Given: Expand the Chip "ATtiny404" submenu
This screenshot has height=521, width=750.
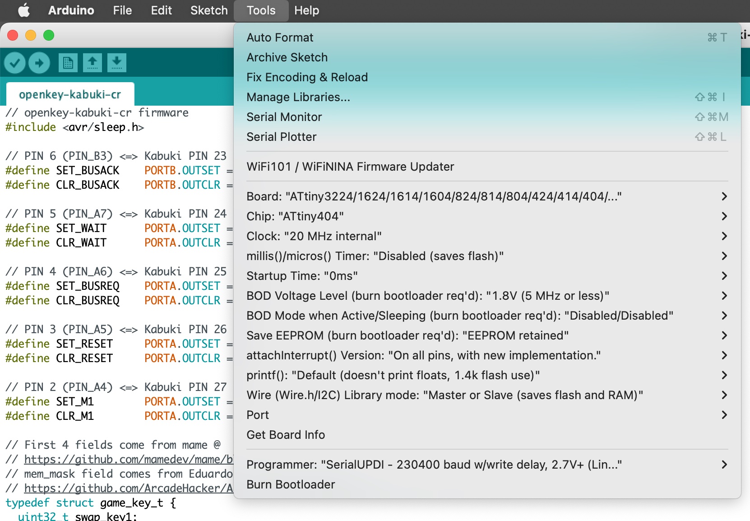Looking at the screenshot, I should point(487,216).
